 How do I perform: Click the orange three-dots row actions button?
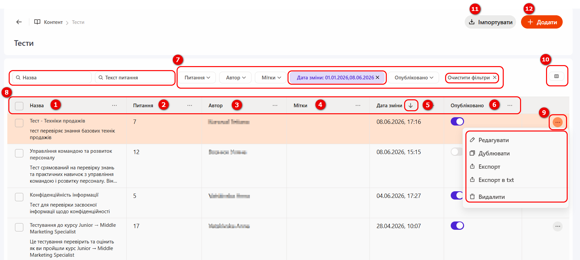point(558,123)
